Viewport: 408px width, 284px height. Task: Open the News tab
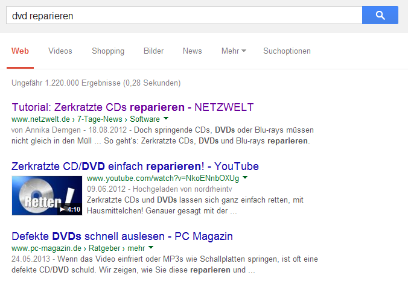[193, 51]
